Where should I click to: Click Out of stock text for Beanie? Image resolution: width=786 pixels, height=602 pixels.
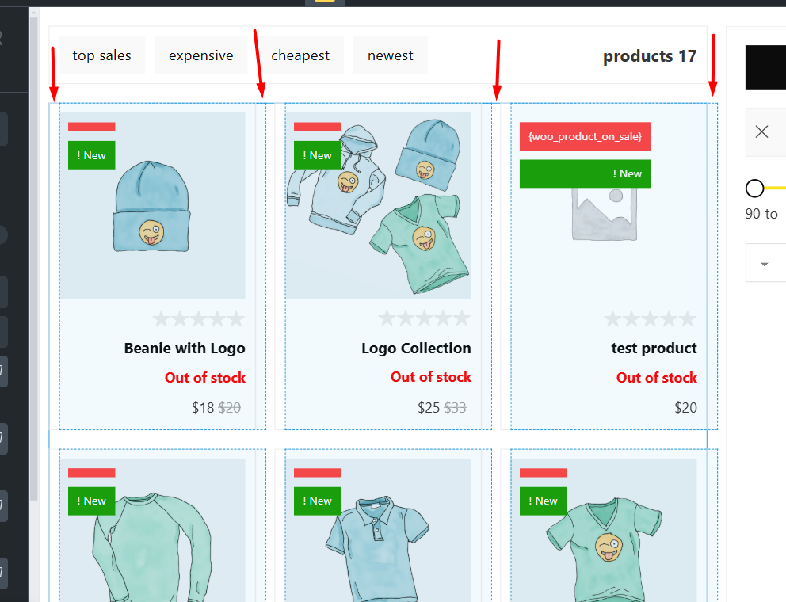point(205,378)
